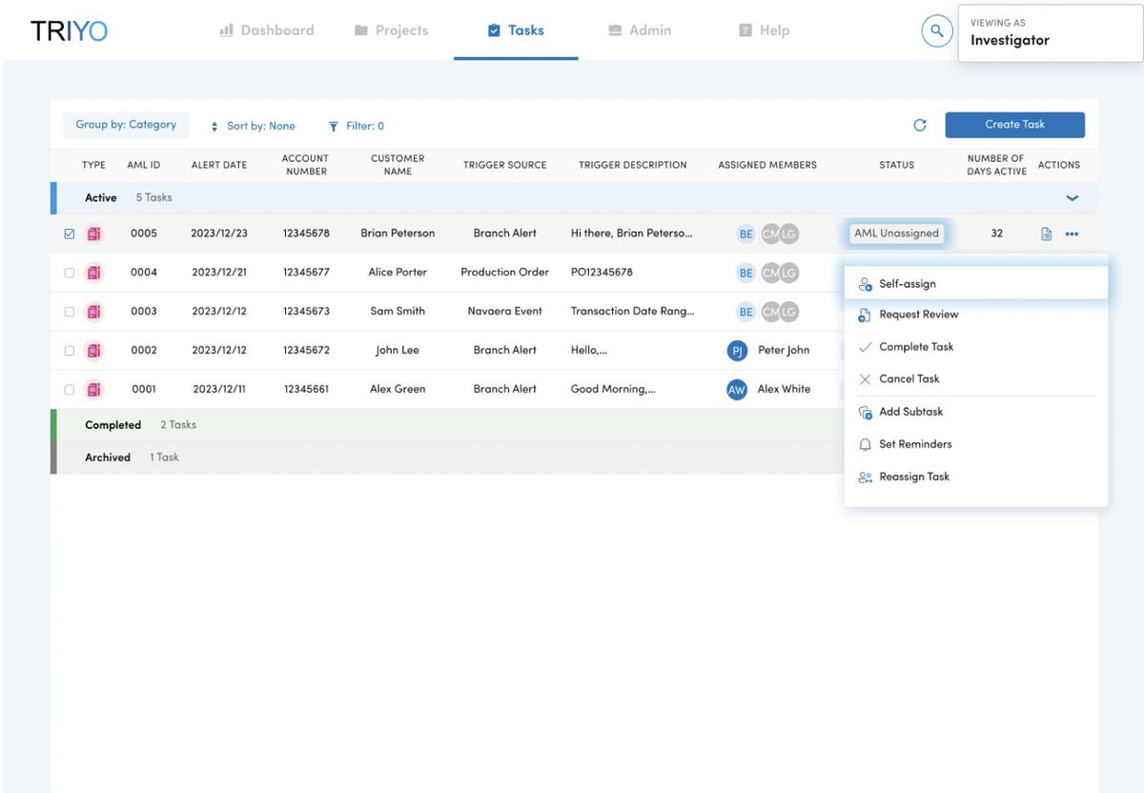The image size is (1144, 793).
Task: Click the AML type icon for task 0005
Action: tap(93, 234)
